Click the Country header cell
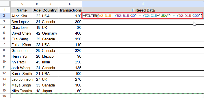This screenshot has height=98, width=204. coord(50,10)
